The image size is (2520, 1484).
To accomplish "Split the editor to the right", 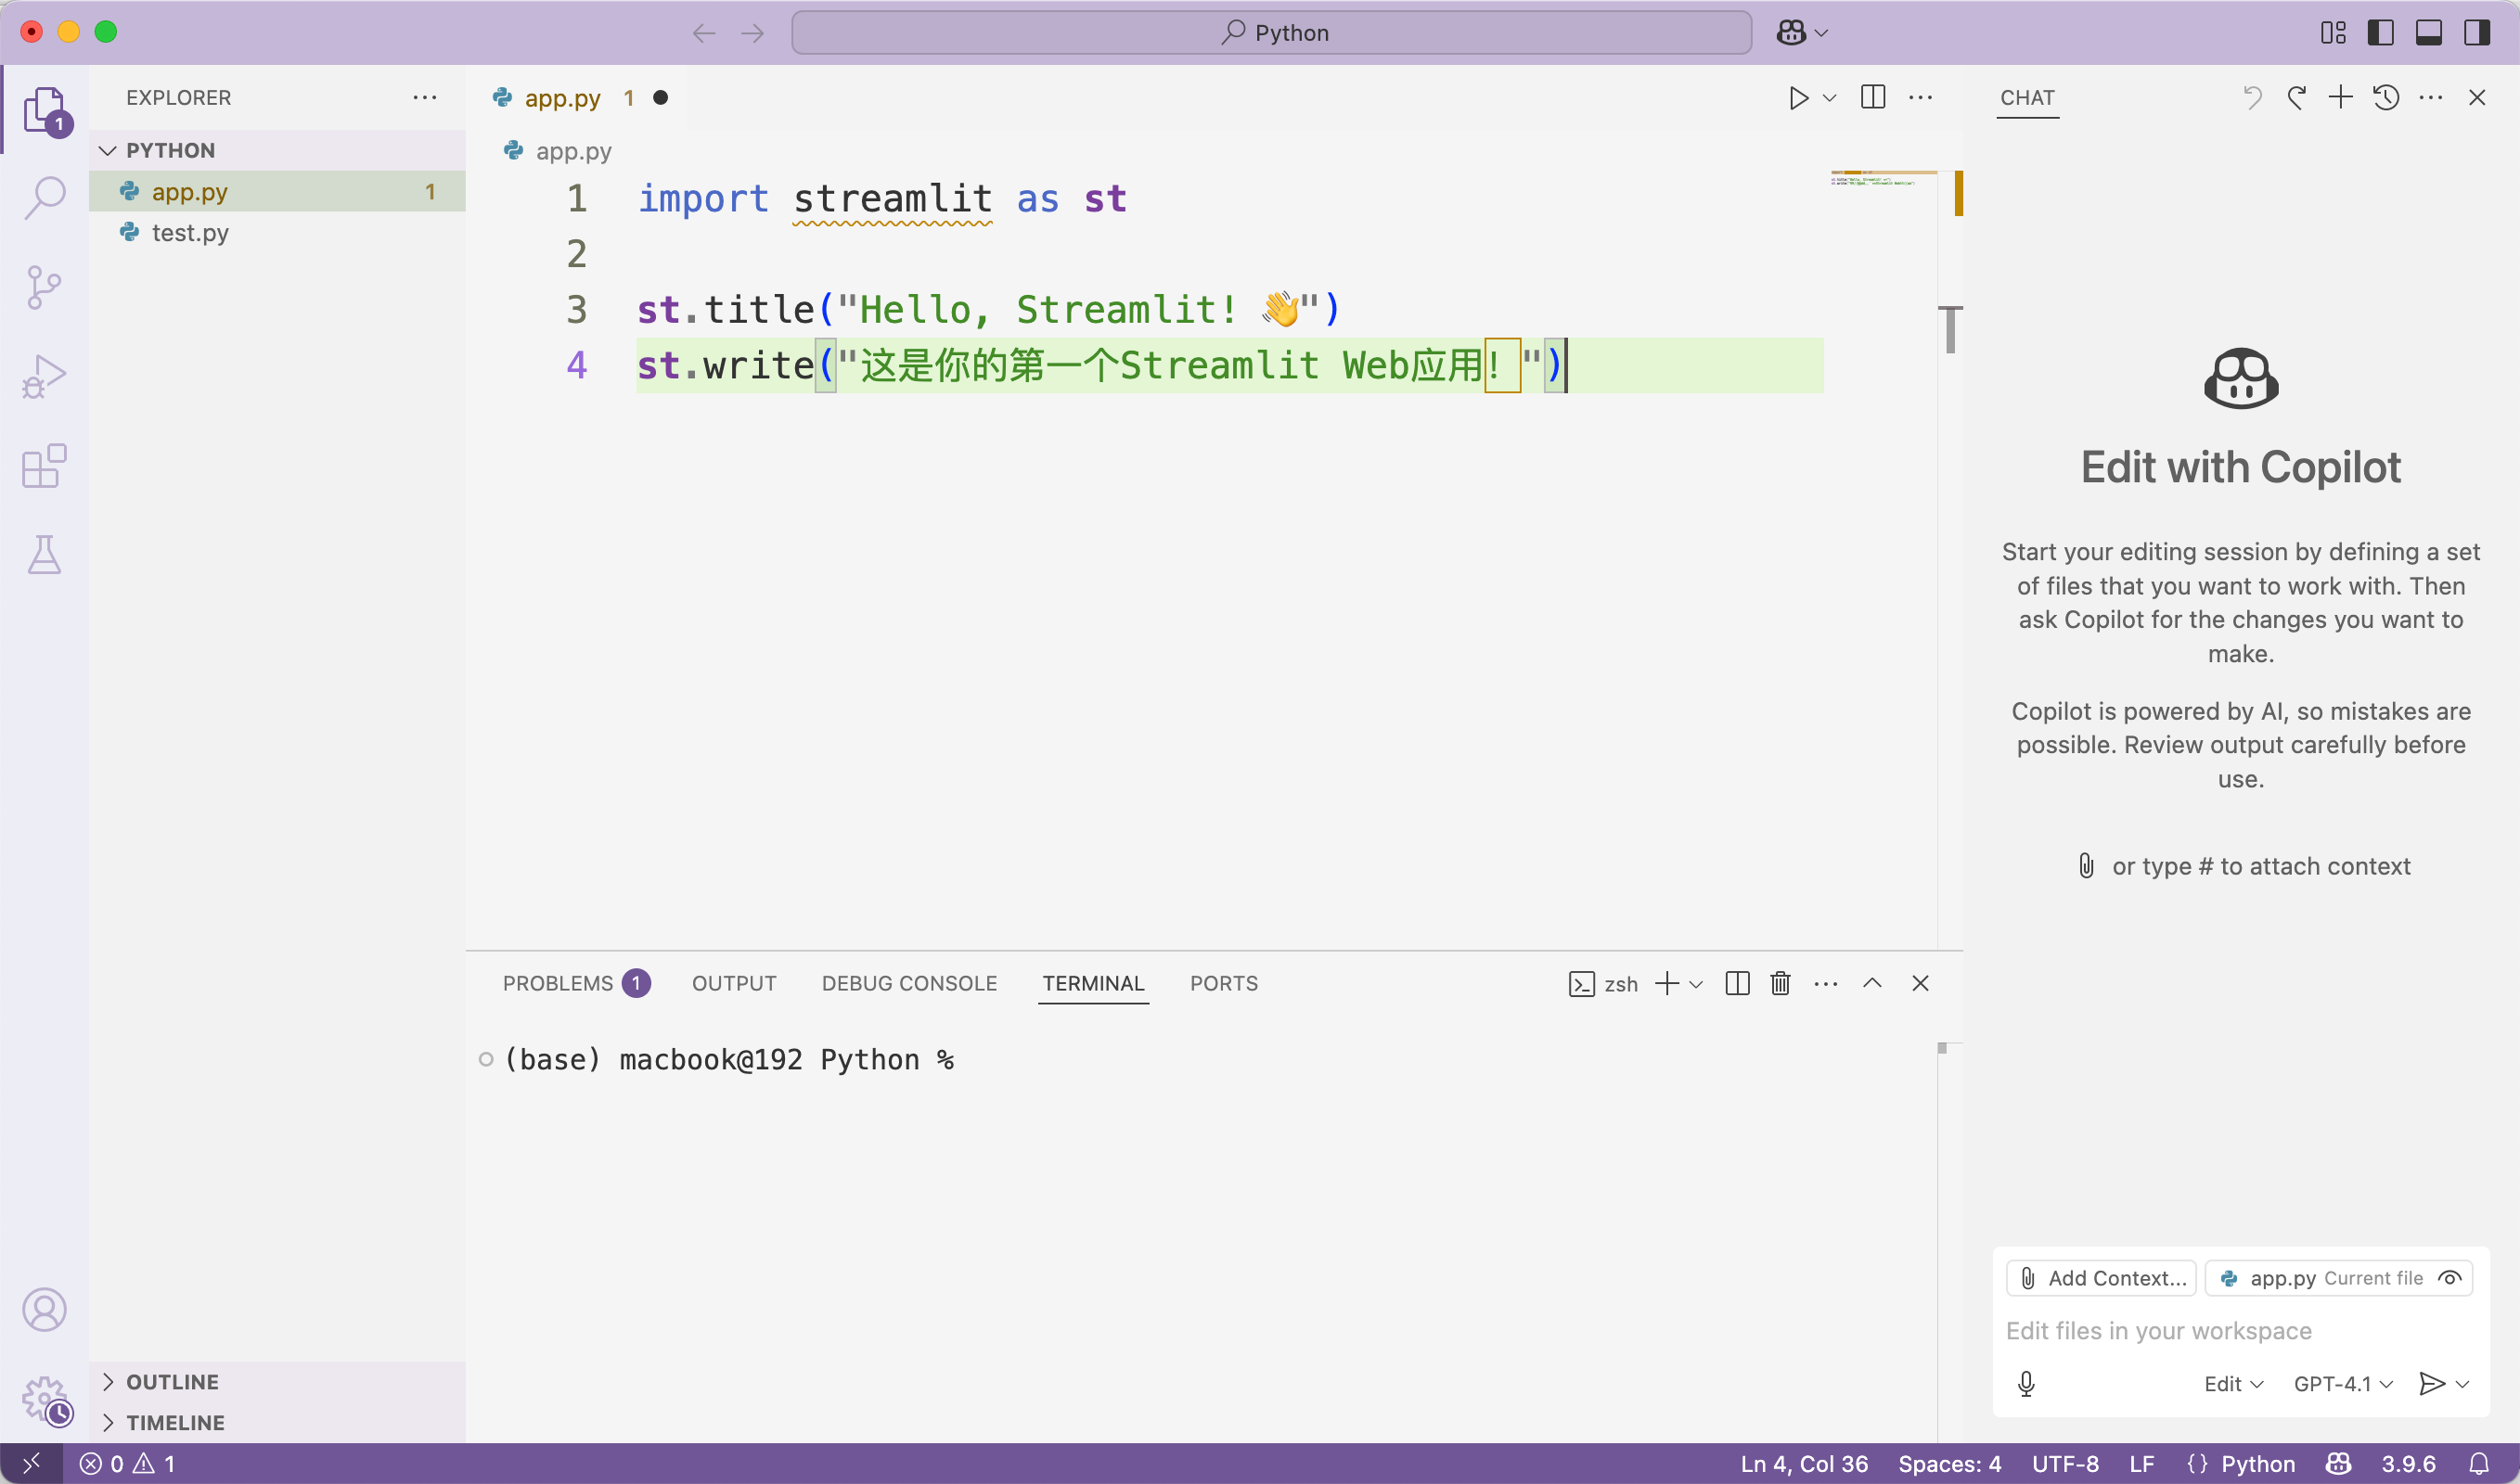I will (x=1872, y=98).
